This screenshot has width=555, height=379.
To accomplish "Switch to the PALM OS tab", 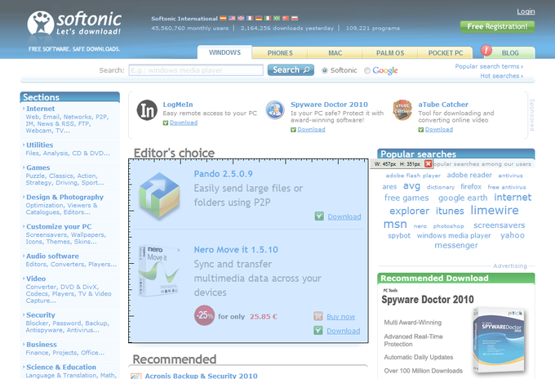I will pos(390,53).
